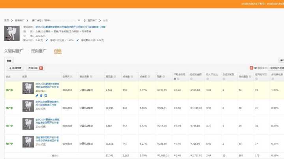Click the copy icon in first creative row
284x159 pixels.
45,95
